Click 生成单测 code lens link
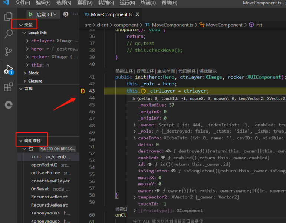The height and width of the screenshot is (223, 286). pyautogui.click(x=166, y=71)
